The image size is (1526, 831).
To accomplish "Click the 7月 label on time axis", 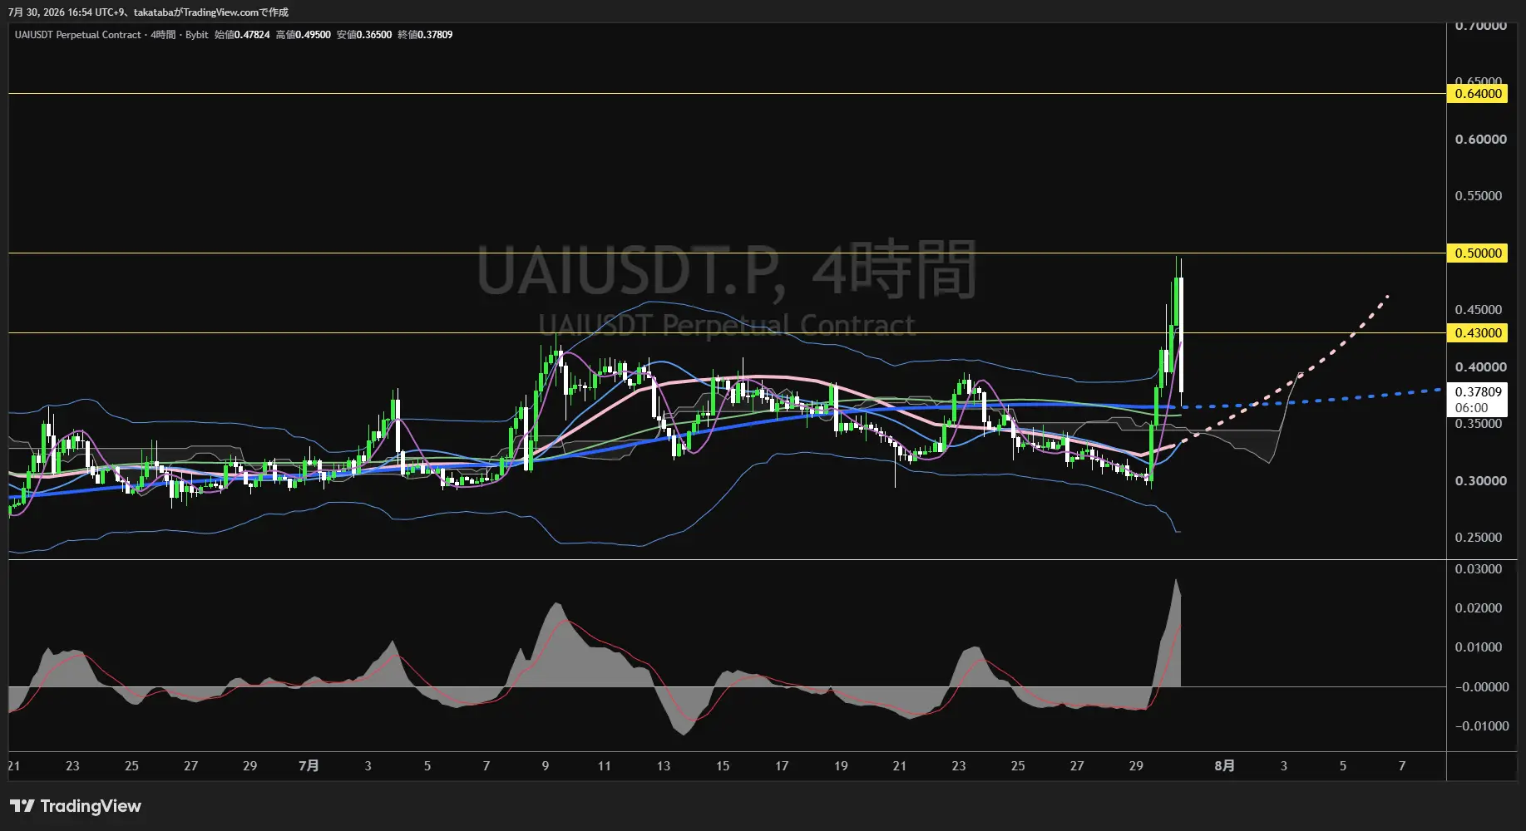I will click(309, 765).
